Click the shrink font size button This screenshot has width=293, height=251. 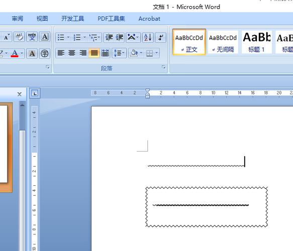(7, 37)
